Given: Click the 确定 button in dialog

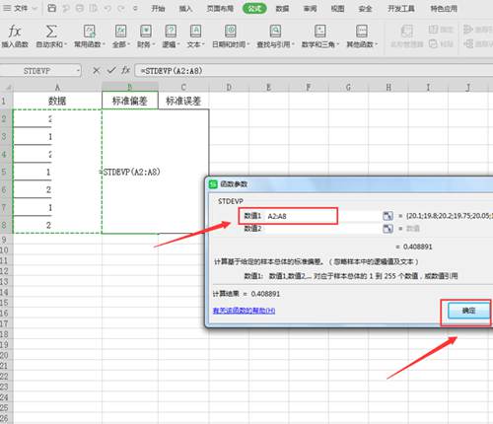Looking at the screenshot, I should [468, 311].
